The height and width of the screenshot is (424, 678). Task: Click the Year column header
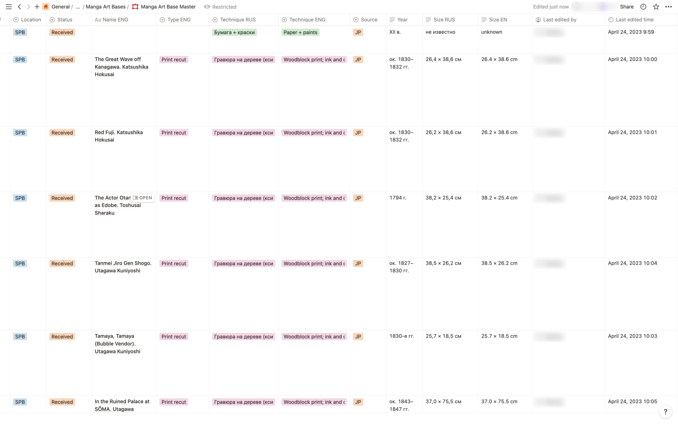(404, 20)
